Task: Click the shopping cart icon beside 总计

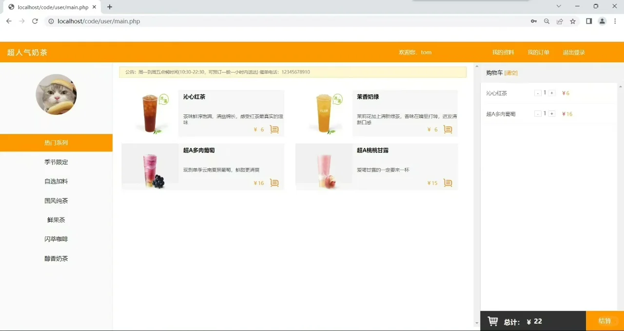Action: (x=493, y=321)
